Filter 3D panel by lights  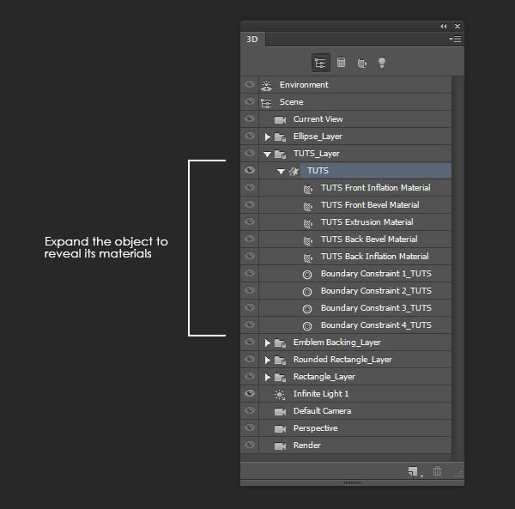[x=382, y=63]
